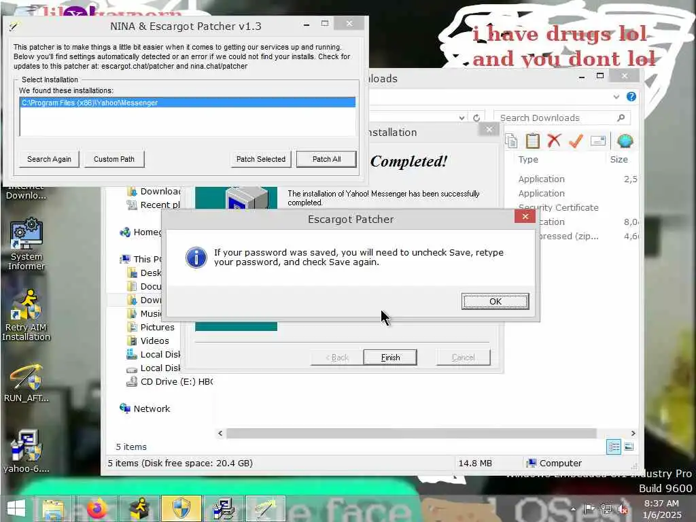Open File Explorer from the taskbar
The width and height of the screenshot is (696, 522).
(53, 508)
